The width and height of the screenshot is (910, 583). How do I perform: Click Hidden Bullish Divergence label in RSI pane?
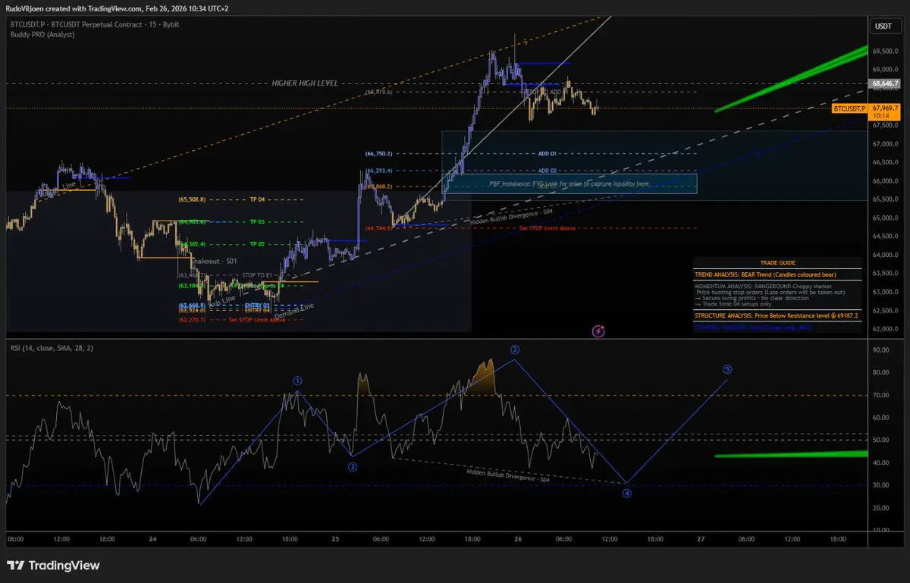click(507, 475)
